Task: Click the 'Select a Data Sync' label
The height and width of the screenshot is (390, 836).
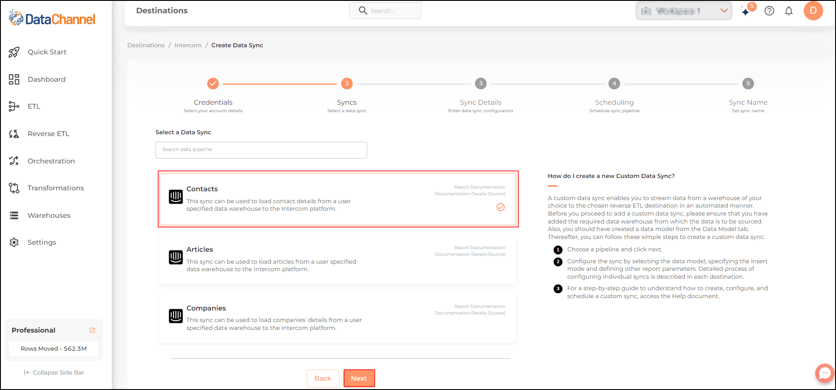Action: point(183,133)
